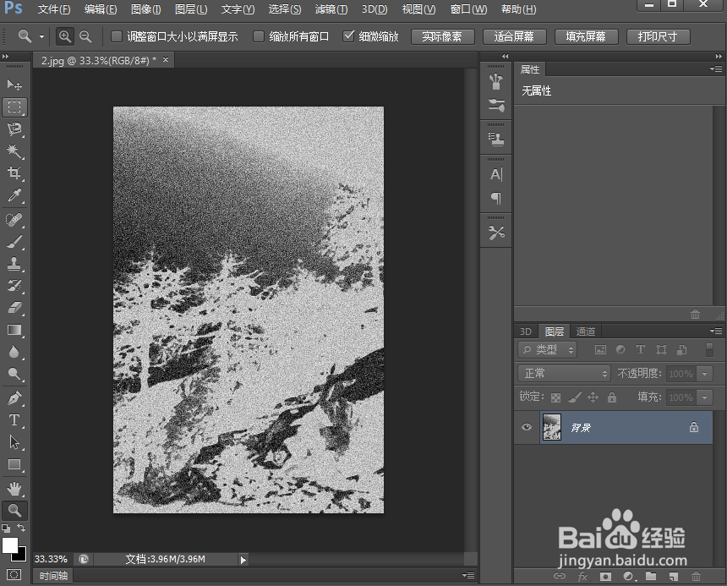
Task: Select the Hand tool
Action: pos(14,489)
